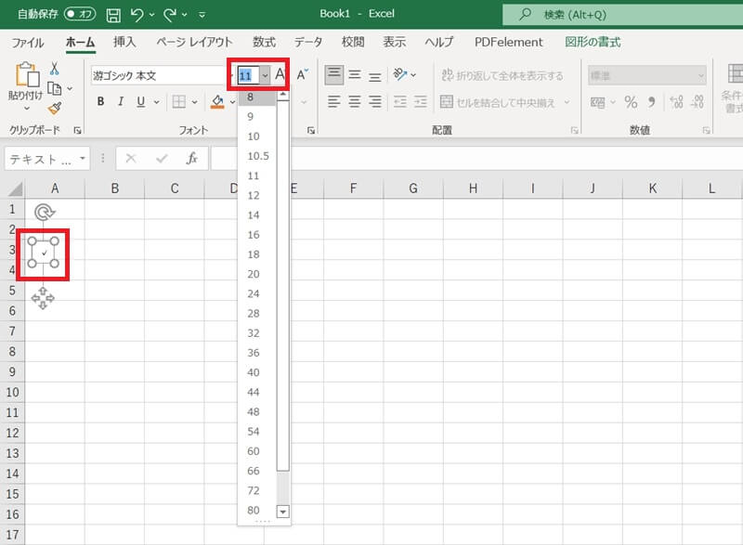
Task: Click Undo in the Quick Access Toolbar
Action: 137,14
